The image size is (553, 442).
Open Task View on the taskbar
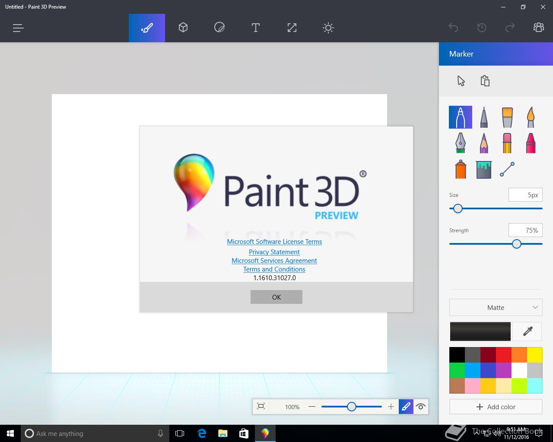coord(180,433)
